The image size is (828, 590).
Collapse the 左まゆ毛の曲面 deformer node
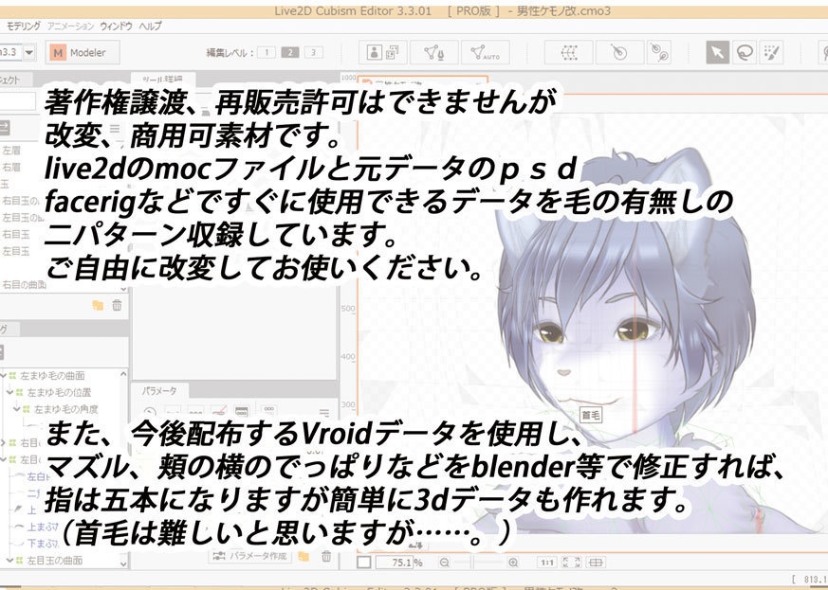tap(4, 375)
